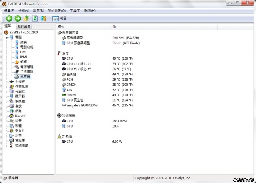Image resolution: width=256 pixels, height=183 pixels.
Task: Open the 工具(T) menu
Action: (x=75, y=11)
